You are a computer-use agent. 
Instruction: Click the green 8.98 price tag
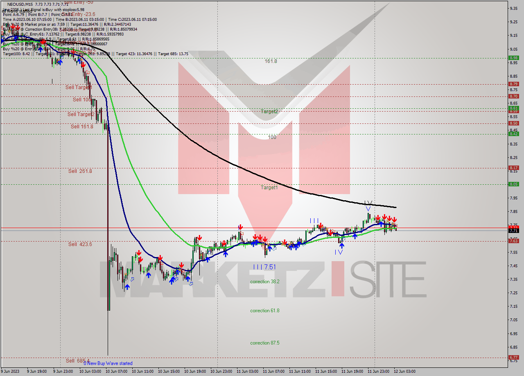[513, 58]
